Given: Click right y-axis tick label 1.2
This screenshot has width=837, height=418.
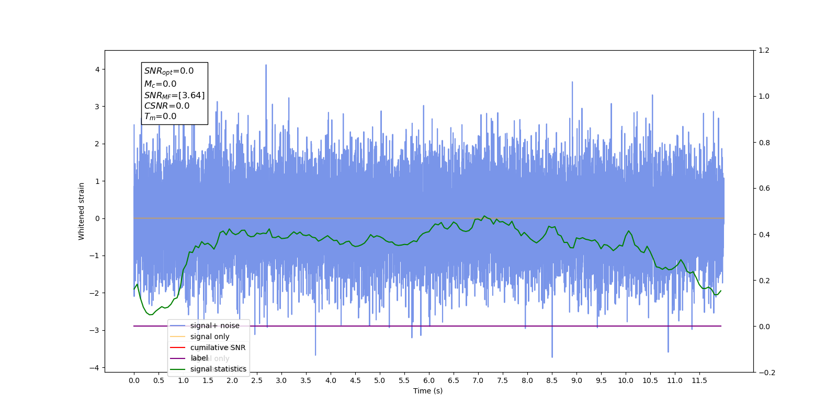Looking at the screenshot, I should 764,51.
